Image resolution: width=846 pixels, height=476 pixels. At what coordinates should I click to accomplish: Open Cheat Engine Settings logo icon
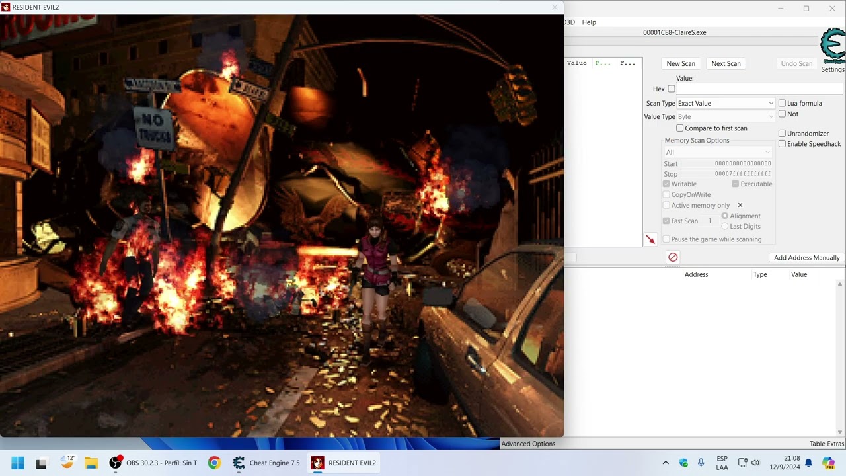point(832,47)
